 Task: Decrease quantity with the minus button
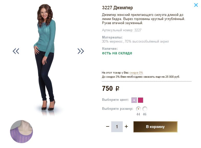pyautogui.click(x=108, y=126)
